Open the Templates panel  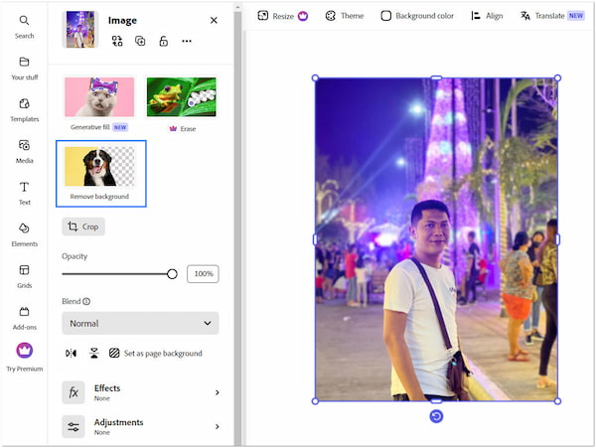pyautogui.click(x=25, y=109)
